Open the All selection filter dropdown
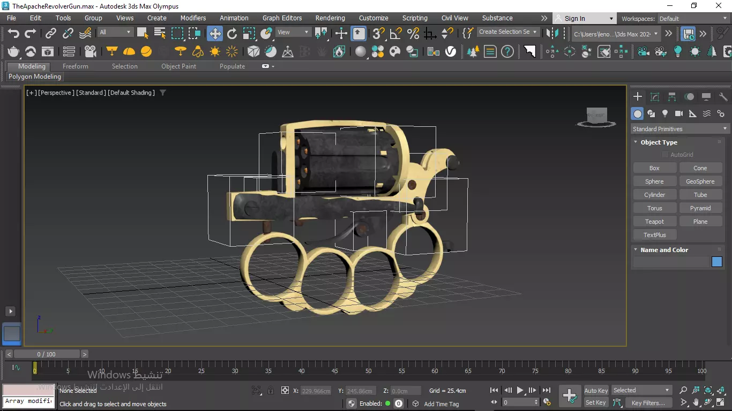Viewport: 732px width, 411px height. [115, 32]
